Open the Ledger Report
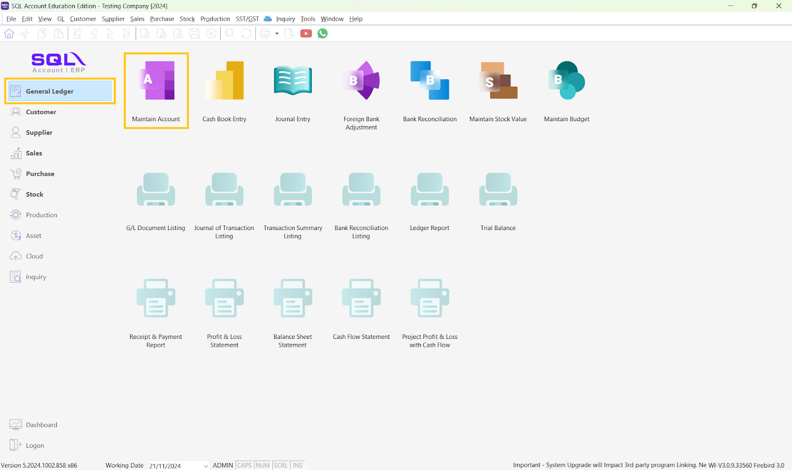 (430, 201)
